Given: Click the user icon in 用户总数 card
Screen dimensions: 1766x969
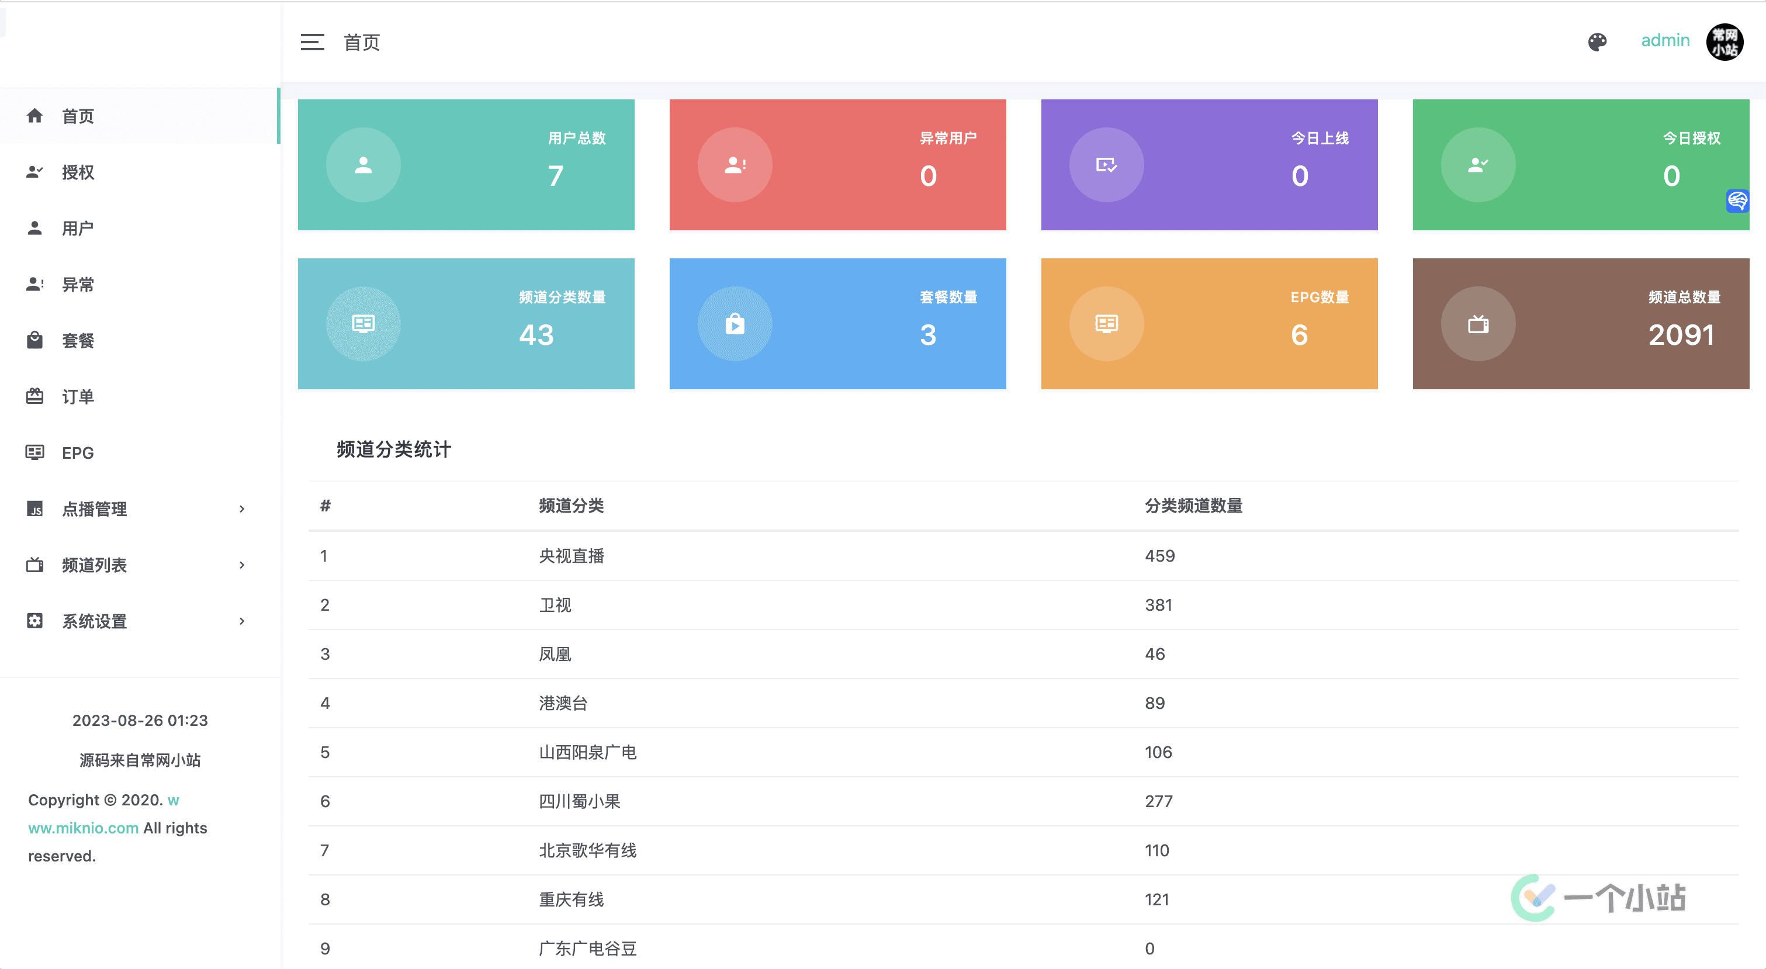Looking at the screenshot, I should click(x=363, y=165).
